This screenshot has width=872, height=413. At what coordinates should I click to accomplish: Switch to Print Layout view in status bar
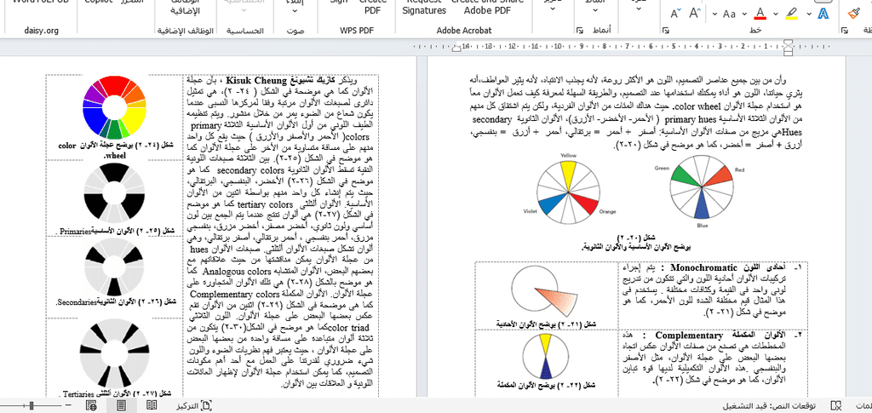(x=121, y=406)
